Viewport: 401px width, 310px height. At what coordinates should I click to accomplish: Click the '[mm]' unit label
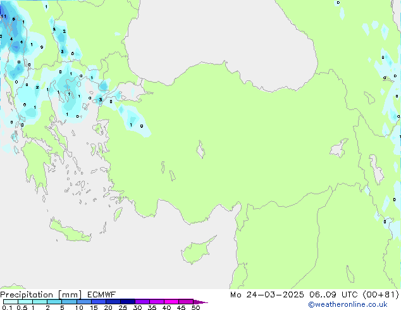[70, 295]
